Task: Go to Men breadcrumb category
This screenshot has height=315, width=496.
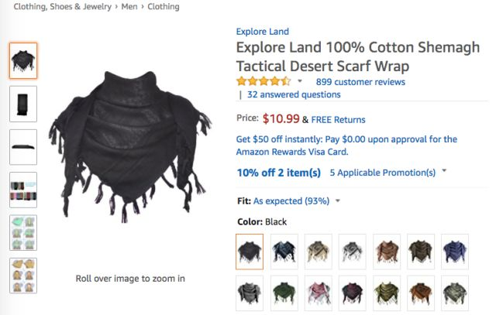Action: point(129,7)
